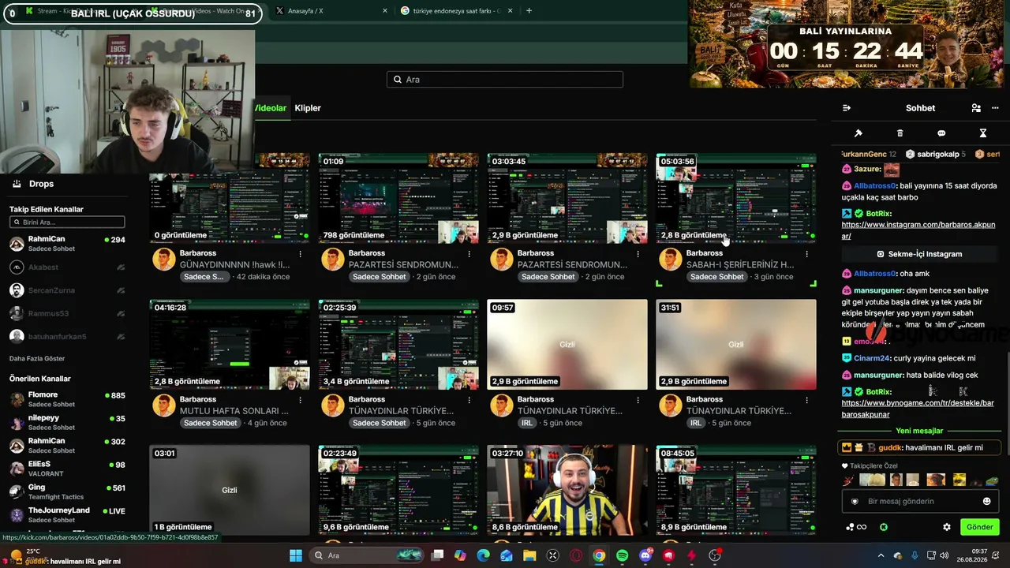This screenshot has width=1010, height=568.
Task: Click the hourglass icon in chat toolbar
Action: coord(982,133)
